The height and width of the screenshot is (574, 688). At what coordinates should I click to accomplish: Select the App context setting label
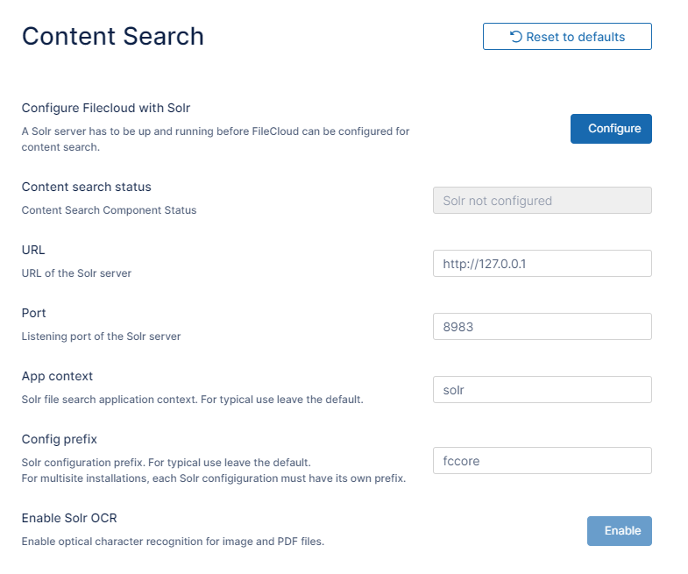click(57, 376)
